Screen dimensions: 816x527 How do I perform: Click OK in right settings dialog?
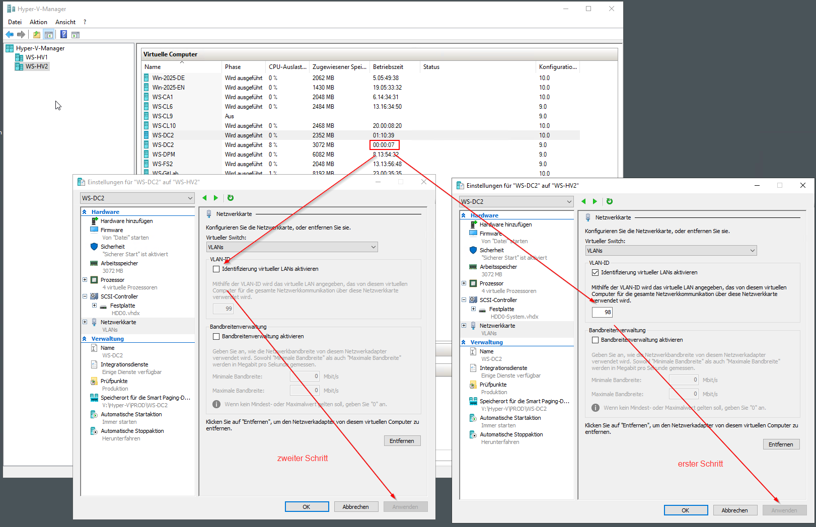click(x=686, y=510)
